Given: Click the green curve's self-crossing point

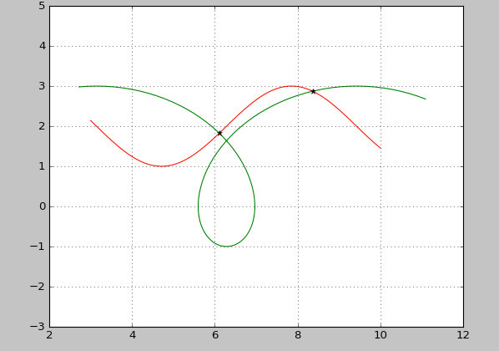Looking at the screenshot, I should (226, 140).
